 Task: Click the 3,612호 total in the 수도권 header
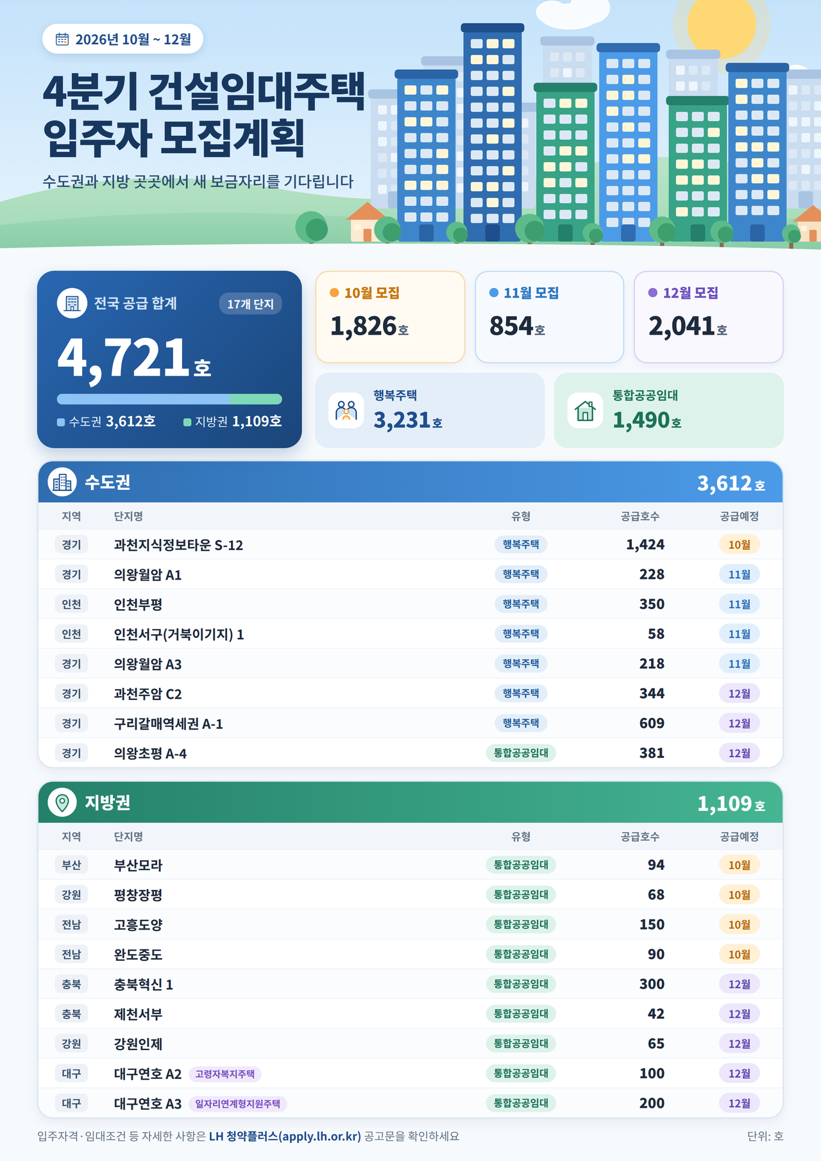tap(731, 483)
